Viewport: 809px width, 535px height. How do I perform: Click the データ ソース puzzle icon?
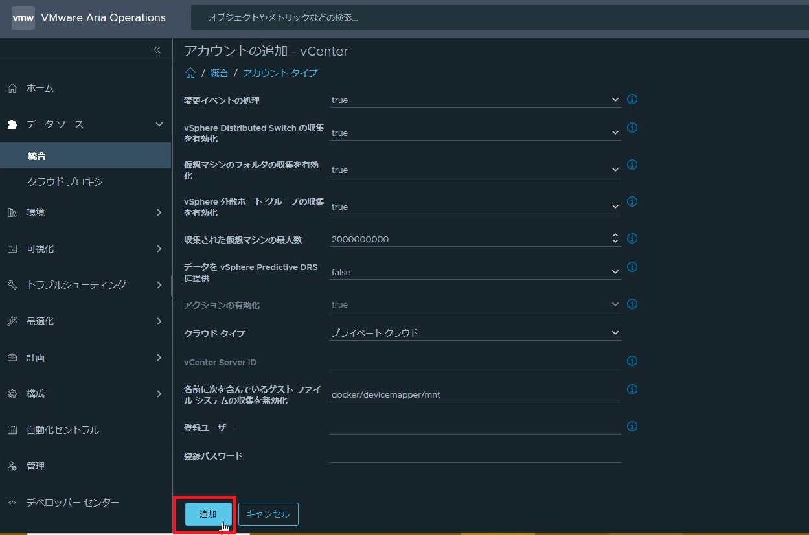pos(12,124)
